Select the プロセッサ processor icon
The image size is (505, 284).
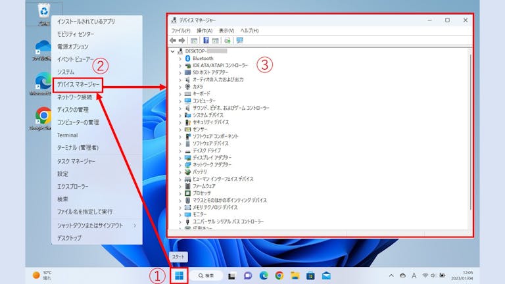point(188,193)
